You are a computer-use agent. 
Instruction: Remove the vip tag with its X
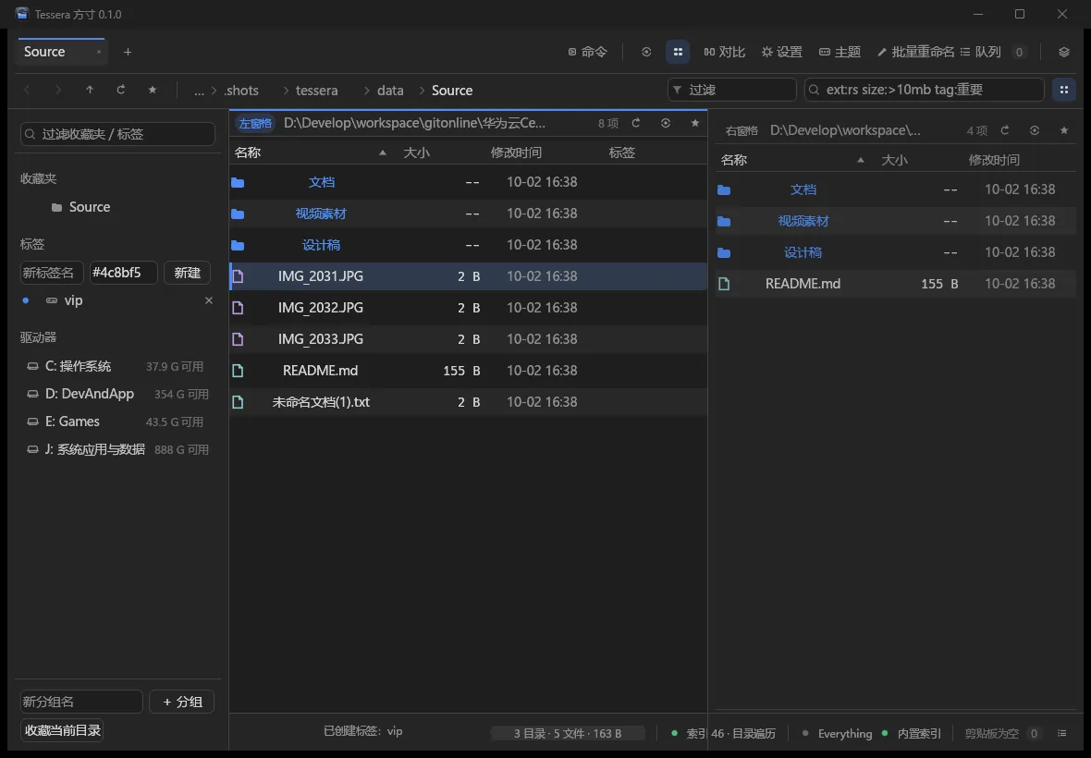click(x=209, y=300)
